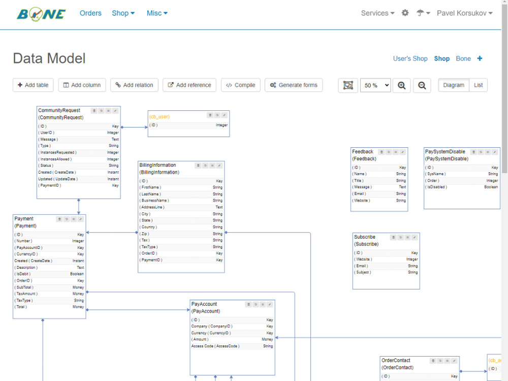Select InstancesAllowed row in CommunityRequest table
The height and width of the screenshot is (381, 508).
pyautogui.click(x=78, y=160)
